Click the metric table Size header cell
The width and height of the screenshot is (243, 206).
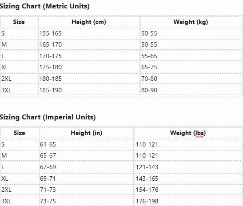[19, 22]
